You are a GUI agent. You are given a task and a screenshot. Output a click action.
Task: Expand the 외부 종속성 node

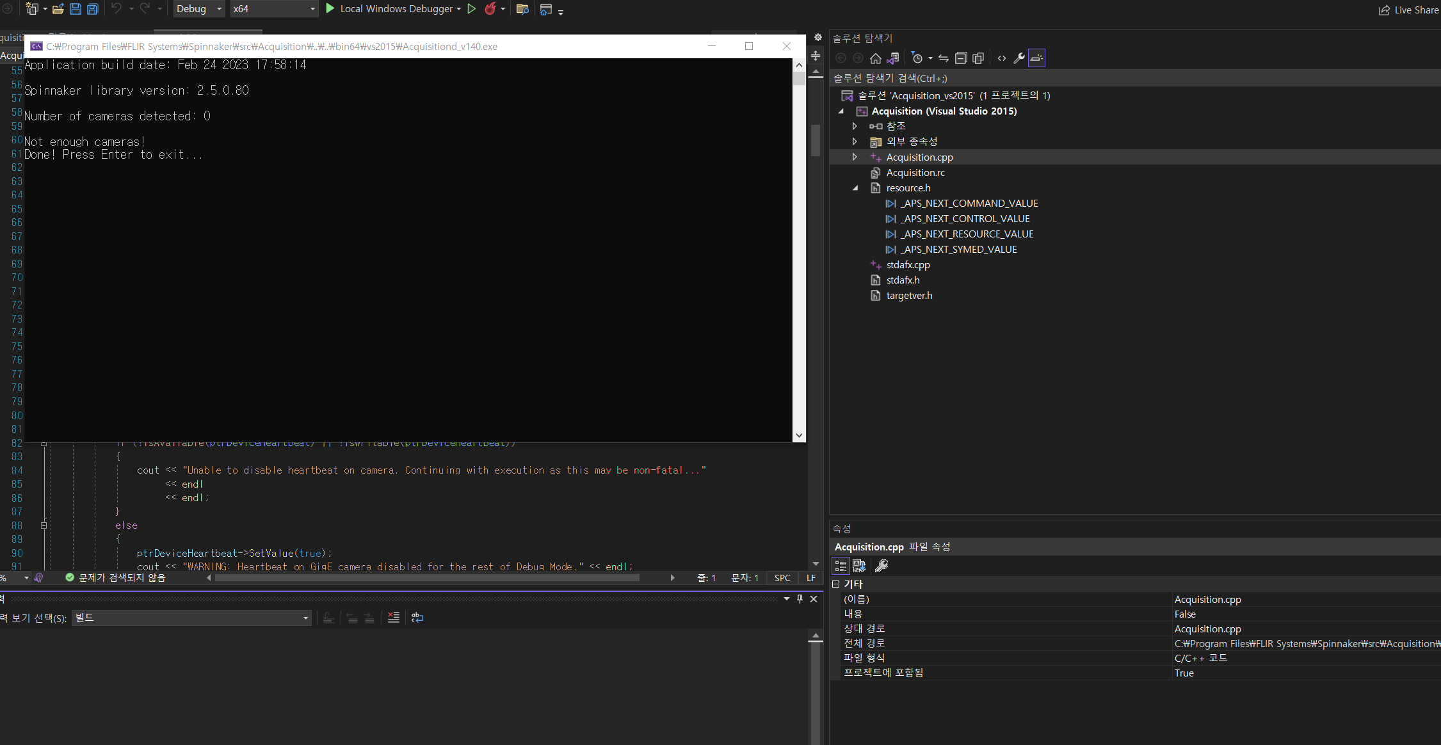point(855,141)
